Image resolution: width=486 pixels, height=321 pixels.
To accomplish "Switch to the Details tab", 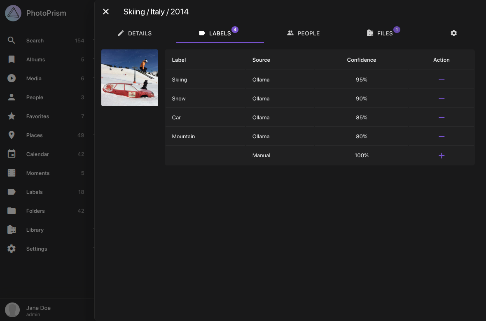I will pos(135,33).
